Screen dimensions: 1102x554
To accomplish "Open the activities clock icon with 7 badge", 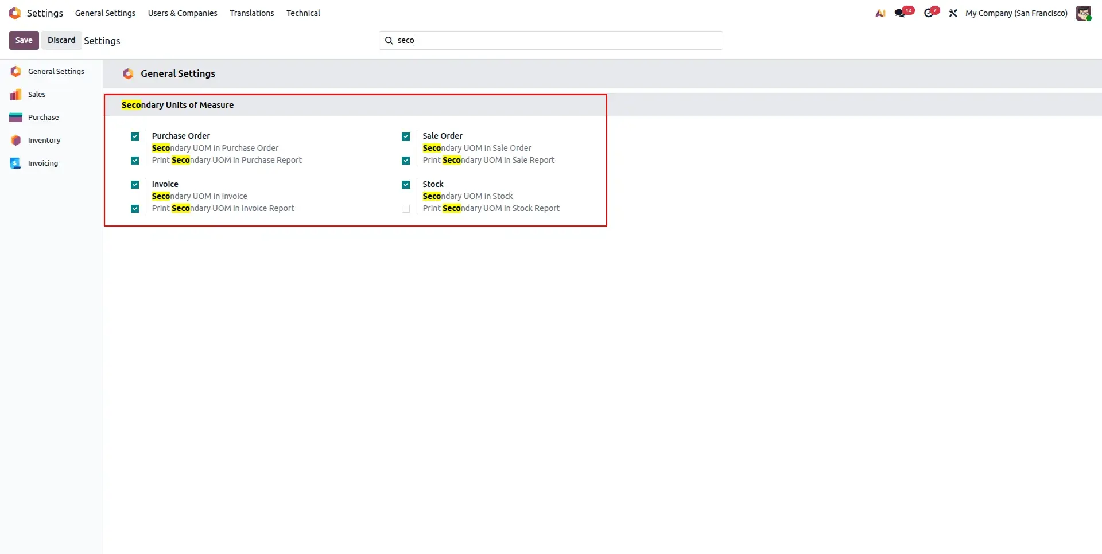I will (x=929, y=13).
